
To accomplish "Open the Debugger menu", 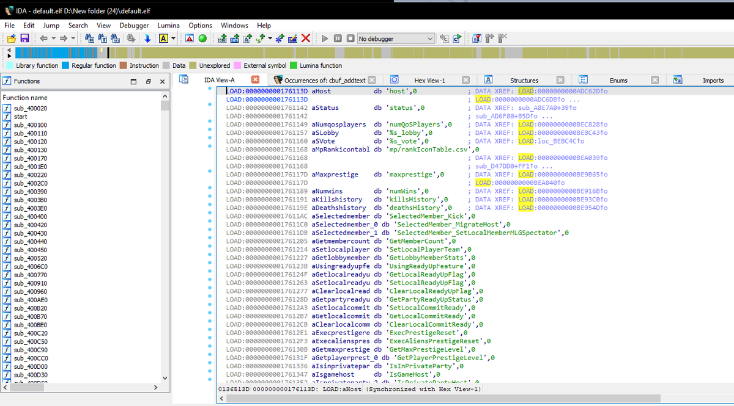I will [x=134, y=26].
